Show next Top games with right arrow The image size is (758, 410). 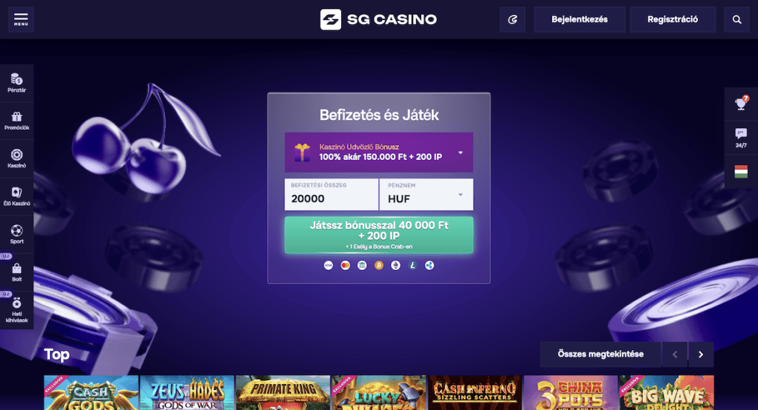coord(700,354)
